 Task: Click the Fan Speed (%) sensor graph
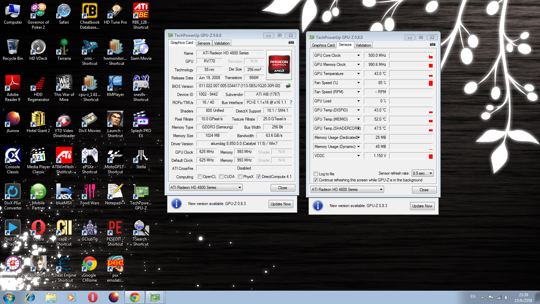click(411, 83)
